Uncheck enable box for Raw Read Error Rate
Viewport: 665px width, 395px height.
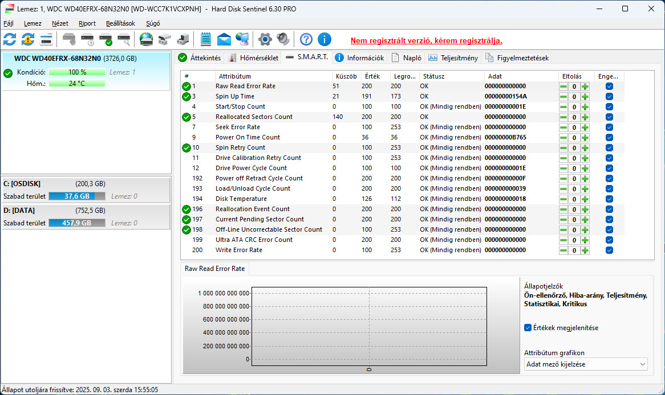609,87
